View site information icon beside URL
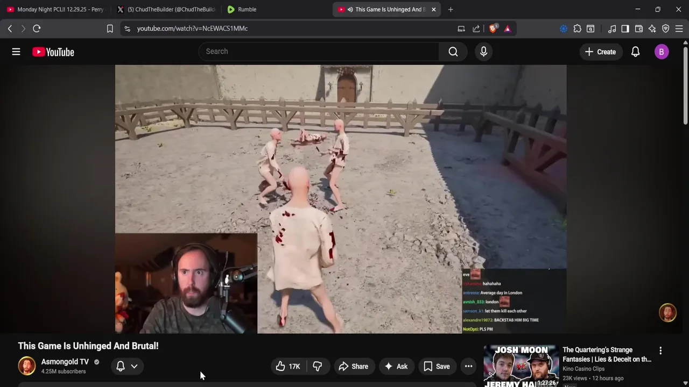Image resolution: width=689 pixels, height=387 pixels. 127,28
